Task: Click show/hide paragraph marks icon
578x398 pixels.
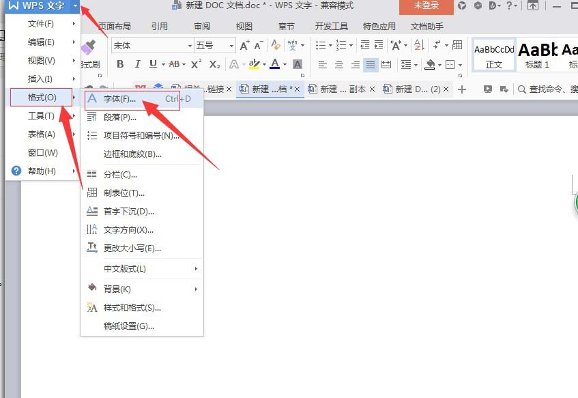Action: point(437,45)
